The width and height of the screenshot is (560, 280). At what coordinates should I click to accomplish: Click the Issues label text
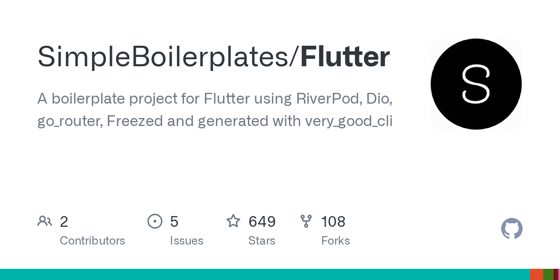pos(187,241)
